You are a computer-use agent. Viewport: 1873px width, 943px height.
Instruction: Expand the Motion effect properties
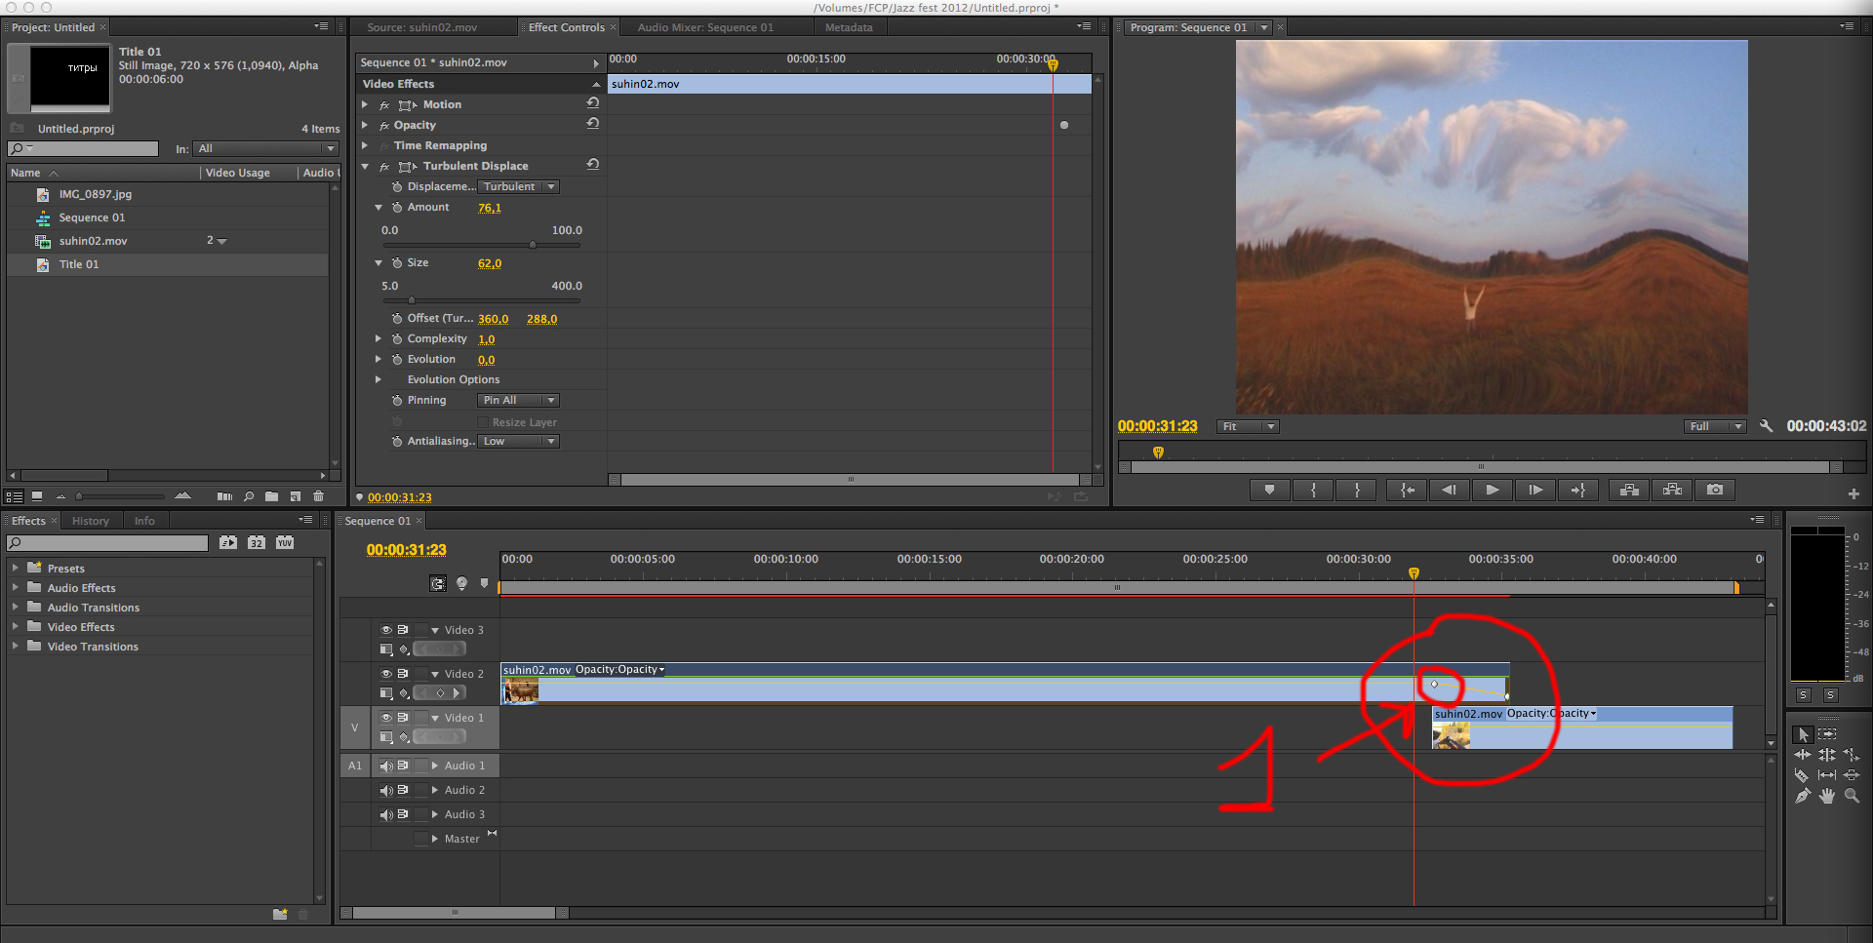click(x=366, y=104)
